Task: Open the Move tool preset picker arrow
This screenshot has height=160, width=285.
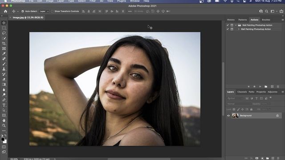Action: (x=18, y=12)
